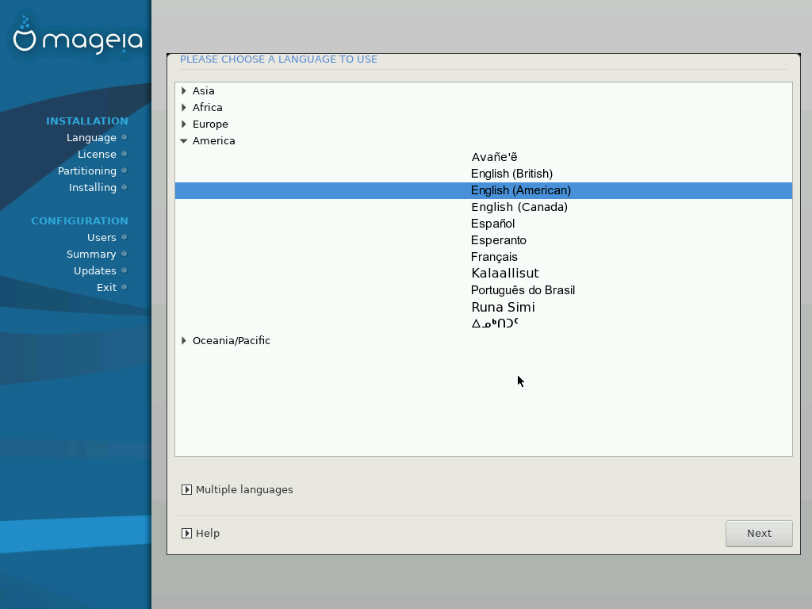Collapse the America language group
This screenshot has height=609, width=812.
point(184,141)
